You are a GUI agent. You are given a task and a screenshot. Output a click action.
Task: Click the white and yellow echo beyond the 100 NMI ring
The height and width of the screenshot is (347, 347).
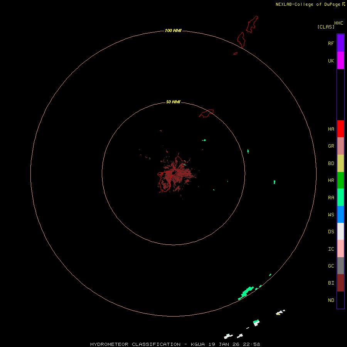pyautogui.click(x=280, y=312)
